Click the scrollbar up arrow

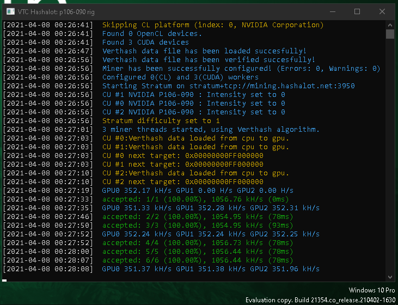pos(390,25)
